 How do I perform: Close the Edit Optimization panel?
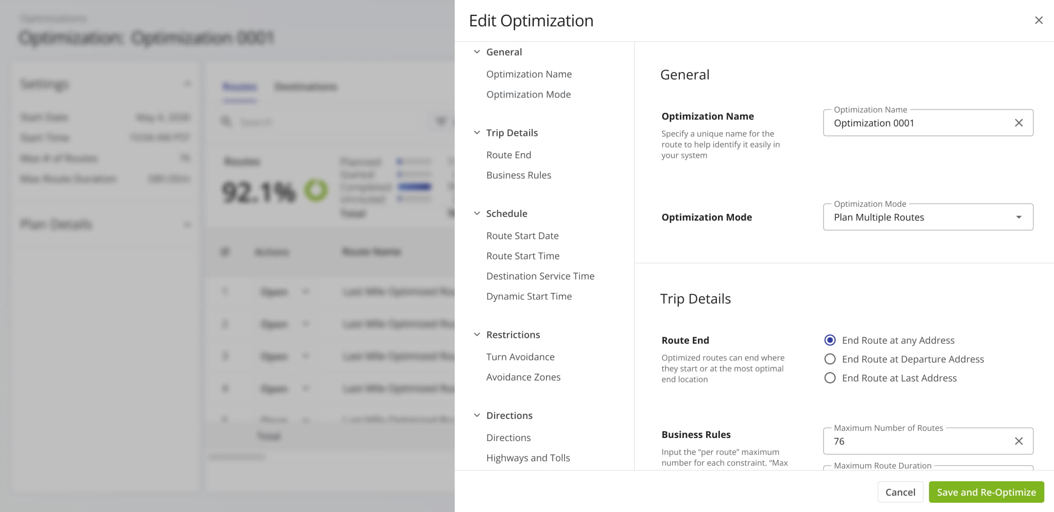click(1039, 20)
